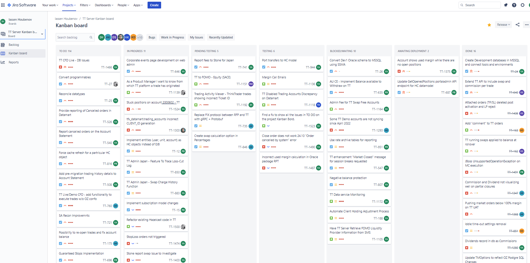Open the Iassen Houbenov breadcrumb link
The width and height of the screenshot is (530, 263).
[x=66, y=18]
